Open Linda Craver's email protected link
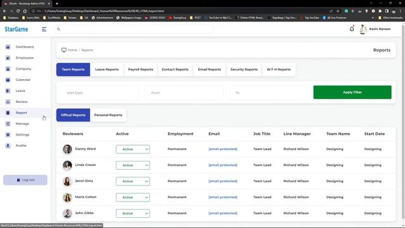Image resolution: width=405 pixels, height=228 pixels. click(x=223, y=165)
